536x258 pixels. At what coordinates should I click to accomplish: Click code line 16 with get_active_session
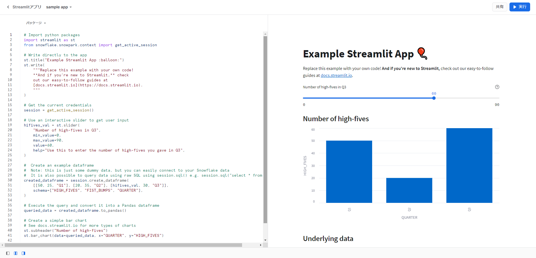[x=59, y=110]
